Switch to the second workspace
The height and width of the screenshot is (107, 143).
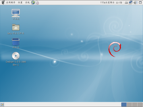129,104
